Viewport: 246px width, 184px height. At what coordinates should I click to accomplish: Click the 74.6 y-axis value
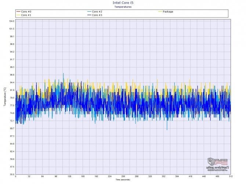[12, 113]
